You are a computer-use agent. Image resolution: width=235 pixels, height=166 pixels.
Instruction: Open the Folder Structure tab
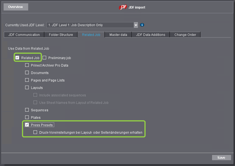click(x=61, y=35)
